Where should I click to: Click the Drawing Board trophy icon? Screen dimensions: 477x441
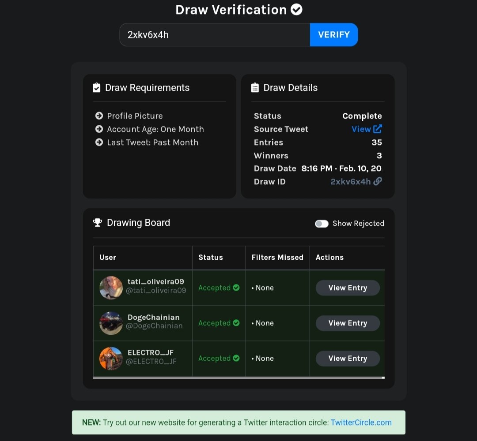tap(97, 222)
